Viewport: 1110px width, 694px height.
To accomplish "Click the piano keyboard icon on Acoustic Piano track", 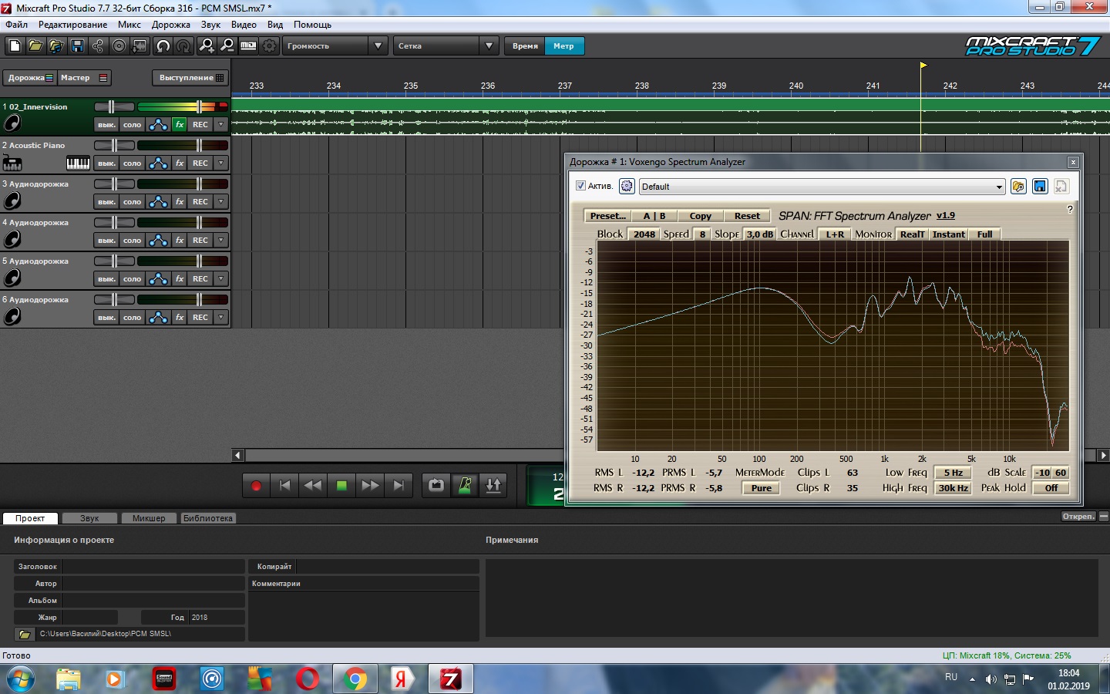I will pyautogui.click(x=78, y=163).
